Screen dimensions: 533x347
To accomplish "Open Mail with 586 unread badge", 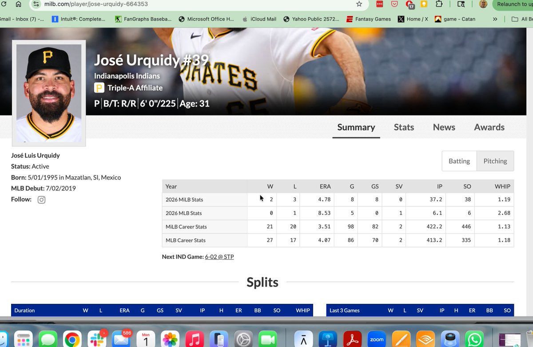I will tap(121, 339).
